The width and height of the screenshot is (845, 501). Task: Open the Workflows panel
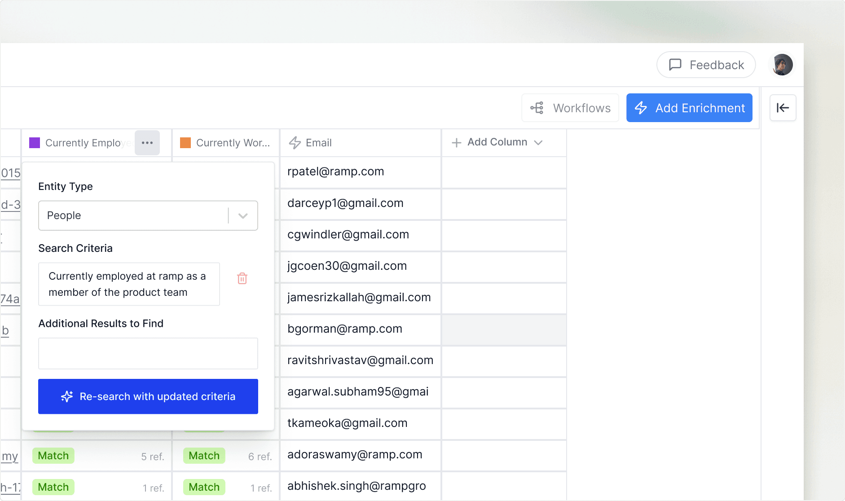(x=570, y=108)
